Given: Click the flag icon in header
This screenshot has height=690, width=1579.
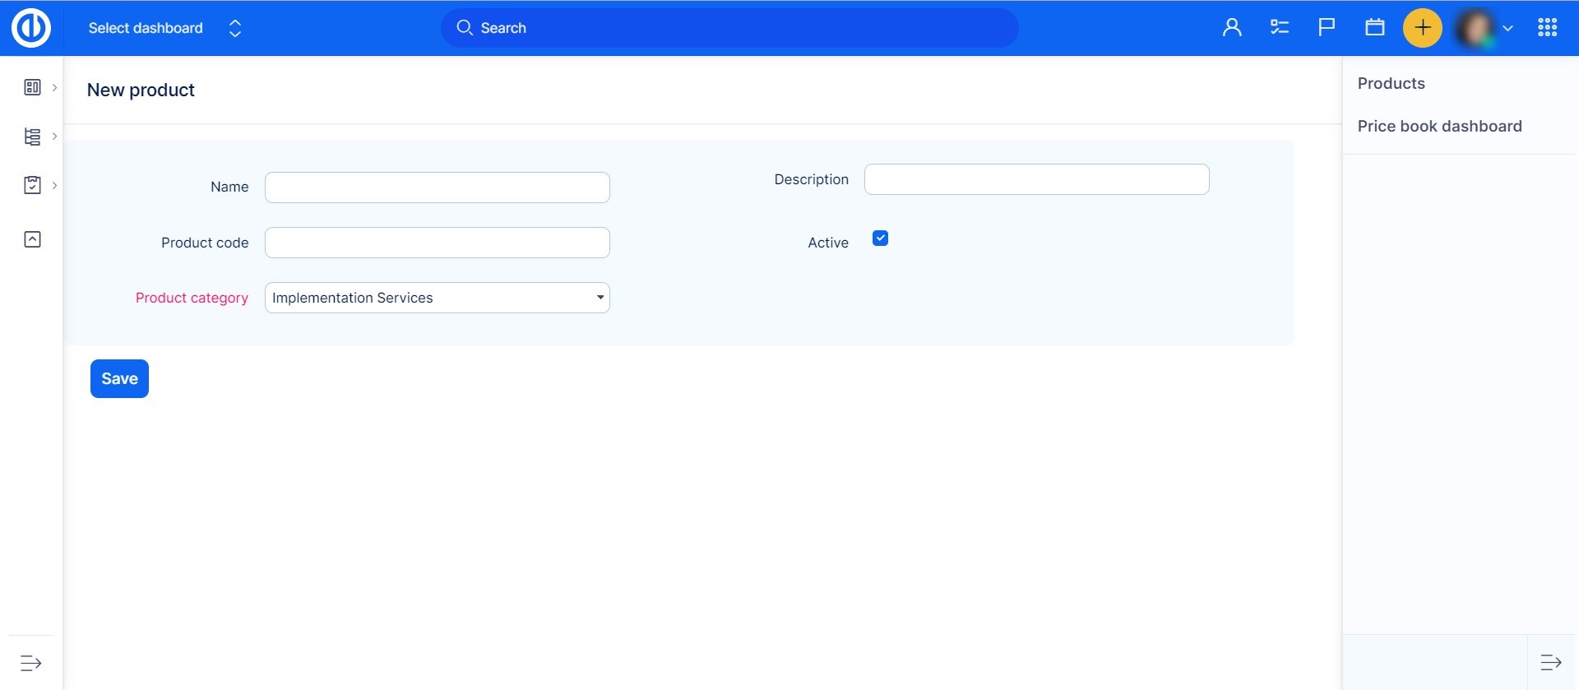Looking at the screenshot, I should tap(1326, 28).
